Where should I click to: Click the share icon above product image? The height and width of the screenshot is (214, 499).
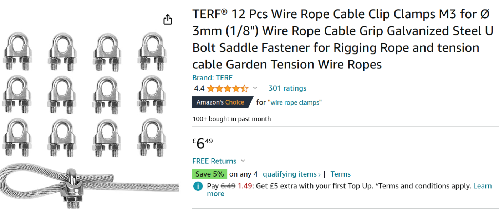point(168,20)
